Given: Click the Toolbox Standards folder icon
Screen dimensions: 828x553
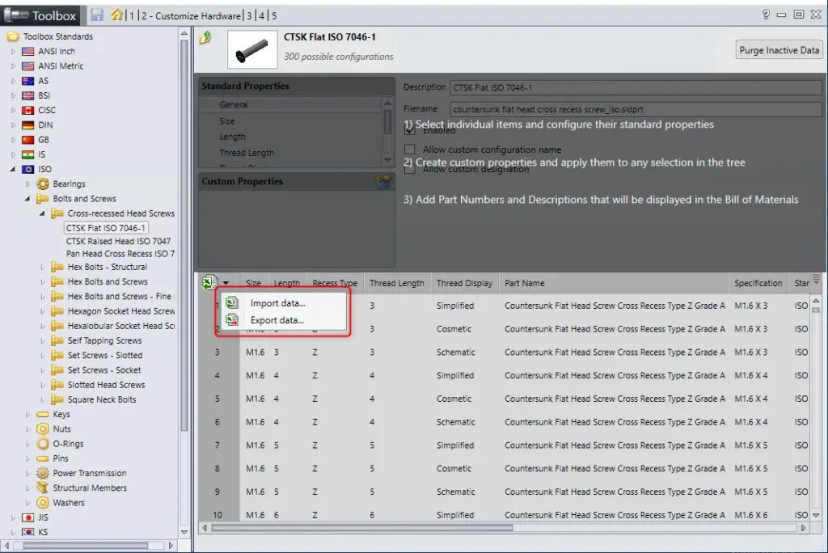Looking at the screenshot, I should (13, 36).
